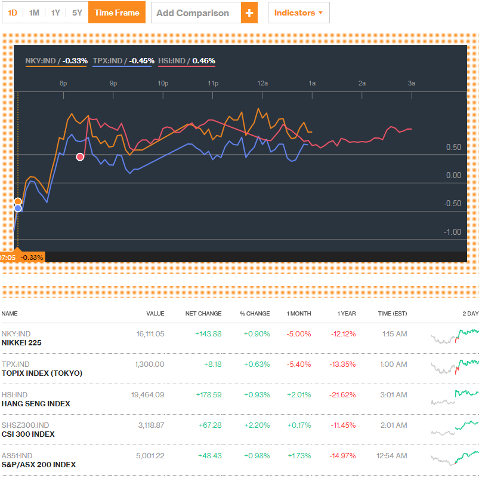Screen dimensions: 482x481
Task: Open the CSI 300 INDEX link
Action: pos(28,434)
